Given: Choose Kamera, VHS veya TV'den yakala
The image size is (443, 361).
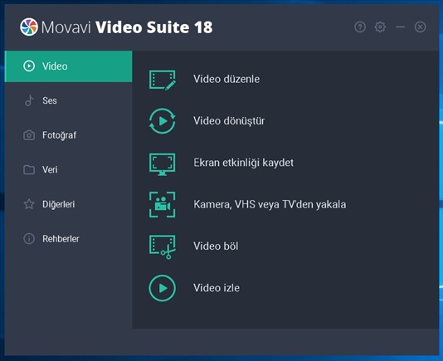Looking at the screenshot, I should tap(270, 204).
